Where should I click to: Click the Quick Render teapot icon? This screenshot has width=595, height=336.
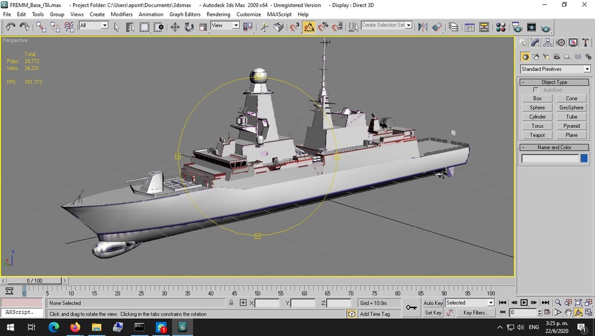[546, 28]
